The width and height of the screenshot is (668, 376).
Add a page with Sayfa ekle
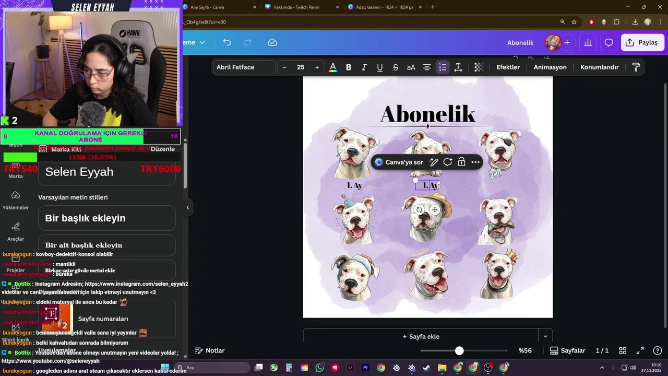pyautogui.click(x=421, y=337)
